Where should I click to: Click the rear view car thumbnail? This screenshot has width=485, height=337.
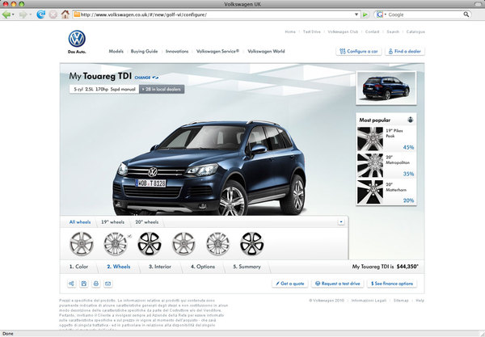pos(386,88)
